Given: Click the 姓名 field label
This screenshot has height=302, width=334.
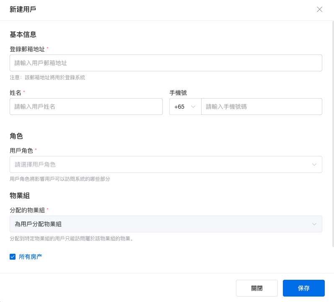Looking at the screenshot, I should (16, 93).
